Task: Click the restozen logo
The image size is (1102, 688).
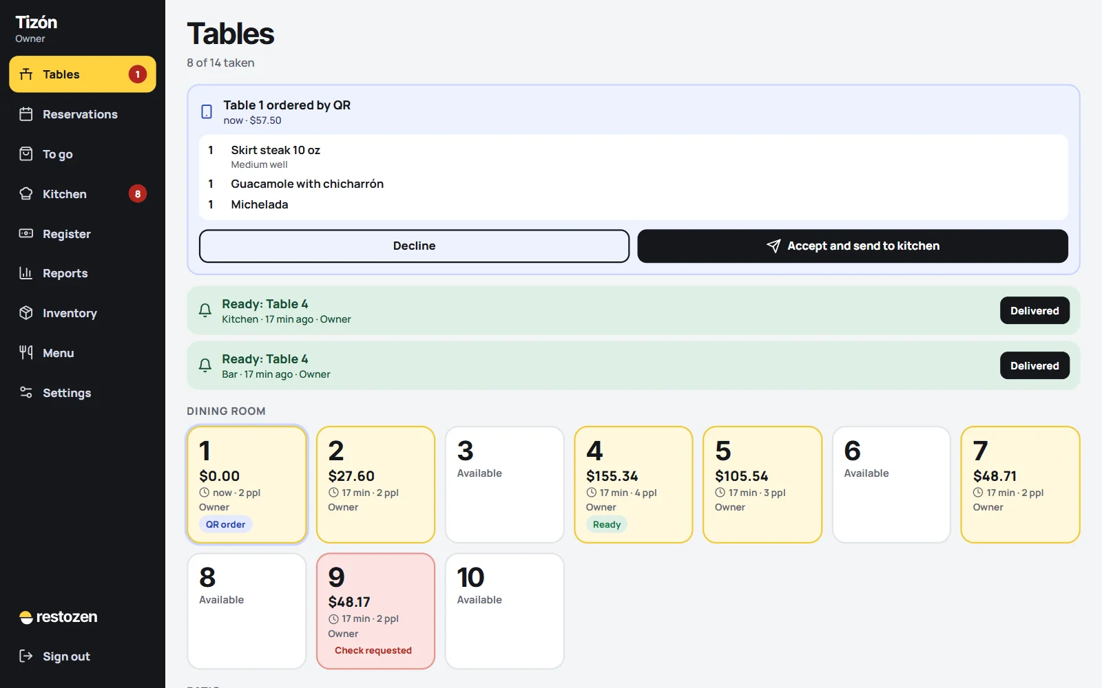Action: [x=59, y=617]
